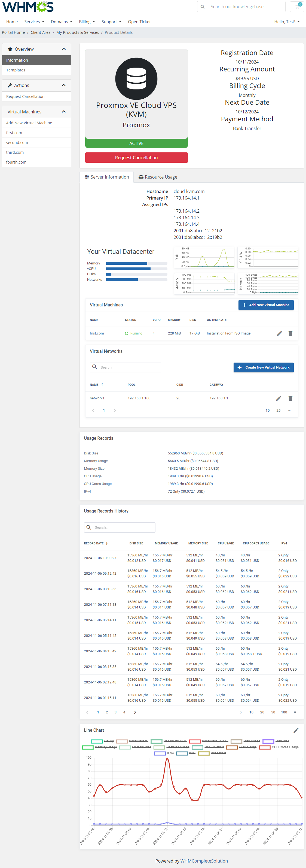This screenshot has height=868, width=306.
Task: Toggle Hourly legend in Line Chart
Action: 102,741
